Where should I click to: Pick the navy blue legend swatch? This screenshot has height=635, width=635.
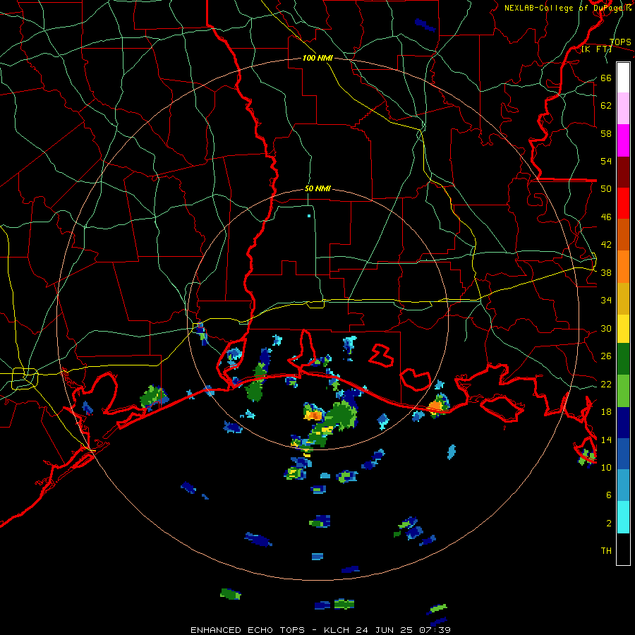click(x=623, y=423)
